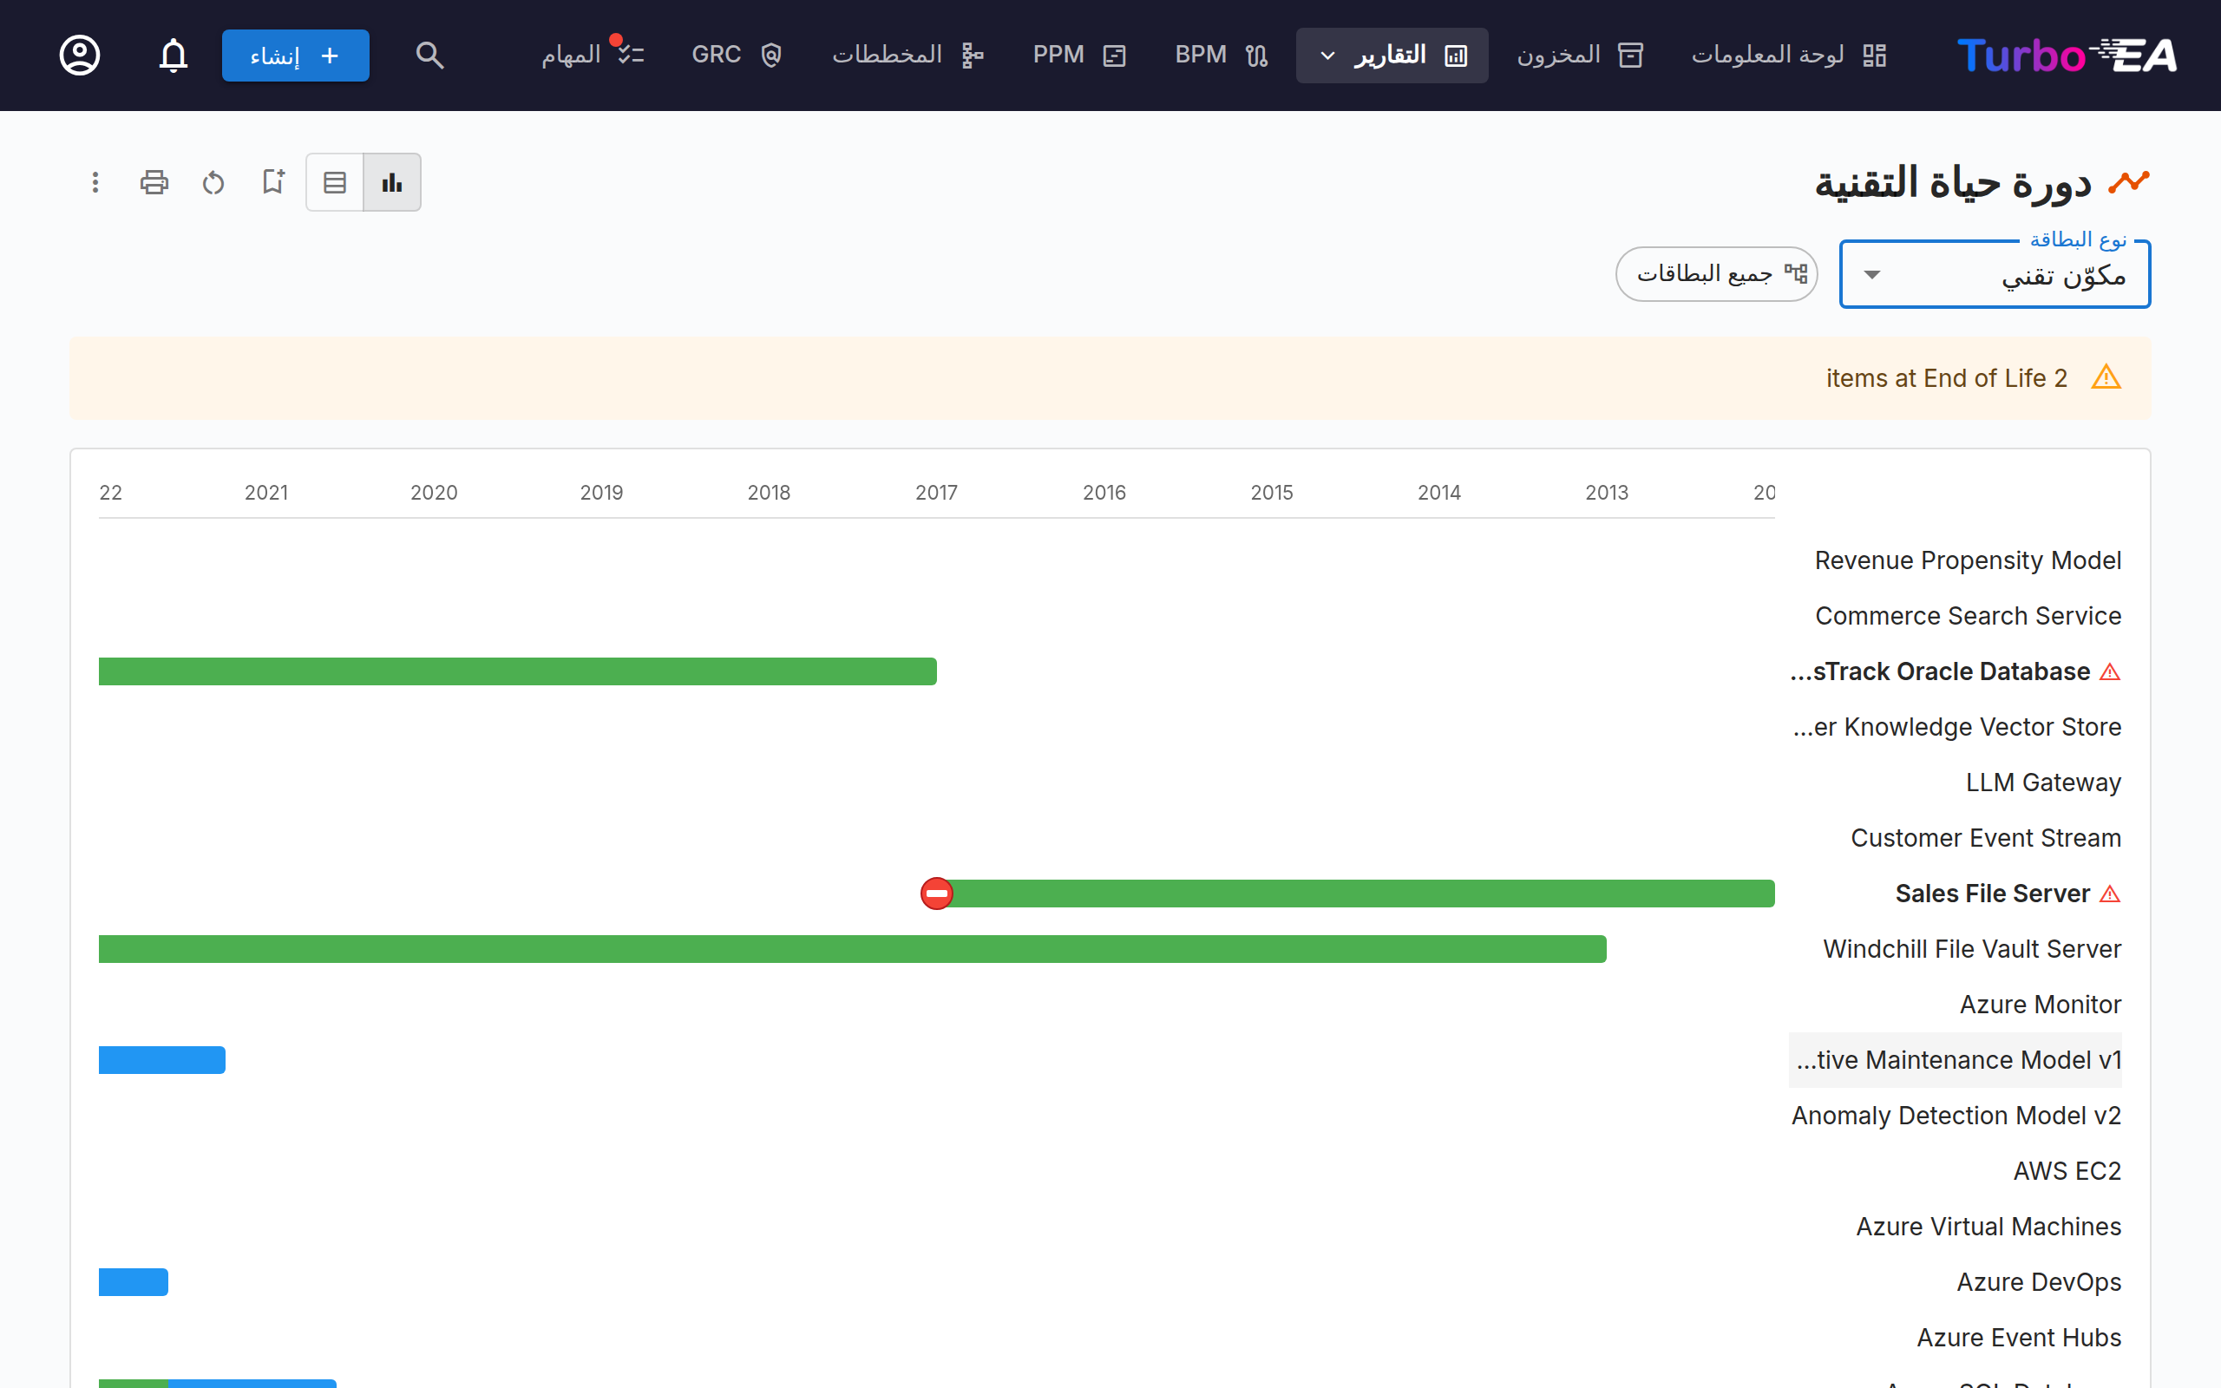Save the report with the bookmark icon
Screen dimensions: 2221x1388
point(272,182)
